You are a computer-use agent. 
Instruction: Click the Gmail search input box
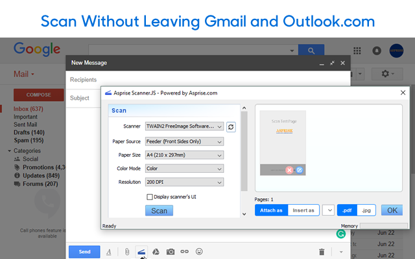pos(193,51)
